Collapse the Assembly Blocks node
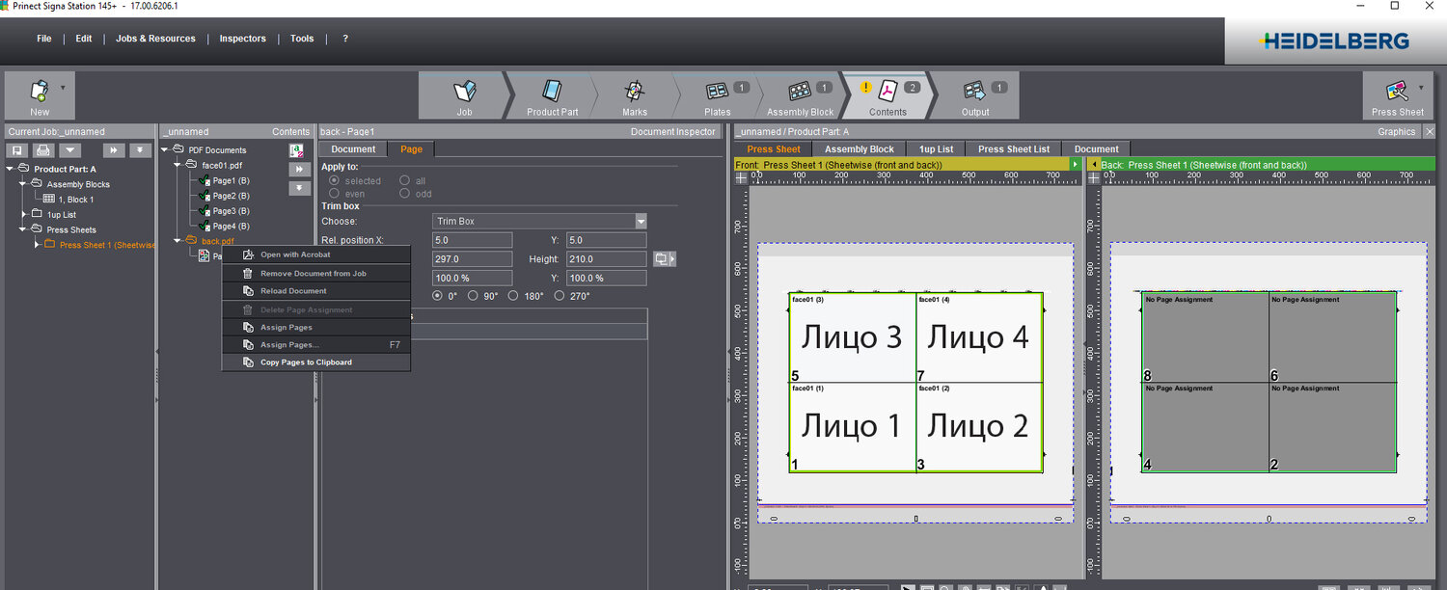 pyautogui.click(x=24, y=184)
